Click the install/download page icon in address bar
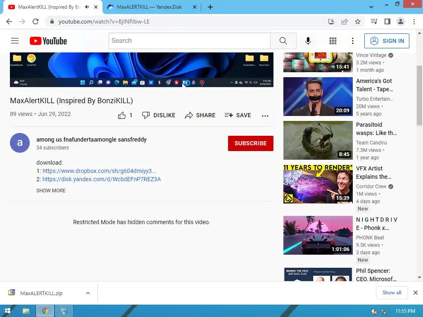 tap(331, 21)
